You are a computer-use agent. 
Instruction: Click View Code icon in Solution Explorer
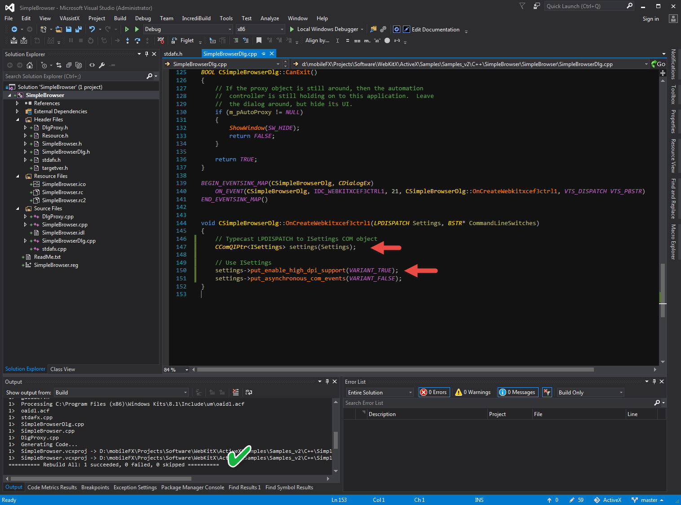coord(92,65)
